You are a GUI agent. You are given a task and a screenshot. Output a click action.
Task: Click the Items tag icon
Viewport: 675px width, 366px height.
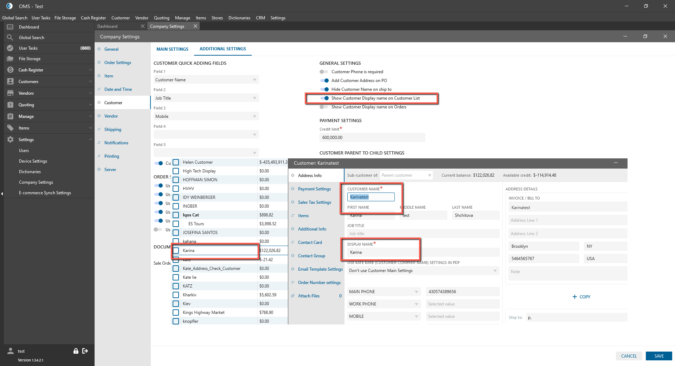click(x=10, y=128)
